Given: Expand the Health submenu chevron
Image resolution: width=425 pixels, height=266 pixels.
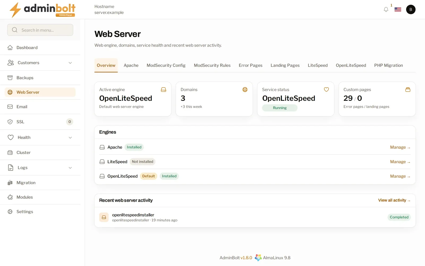Looking at the screenshot, I should coord(70,138).
